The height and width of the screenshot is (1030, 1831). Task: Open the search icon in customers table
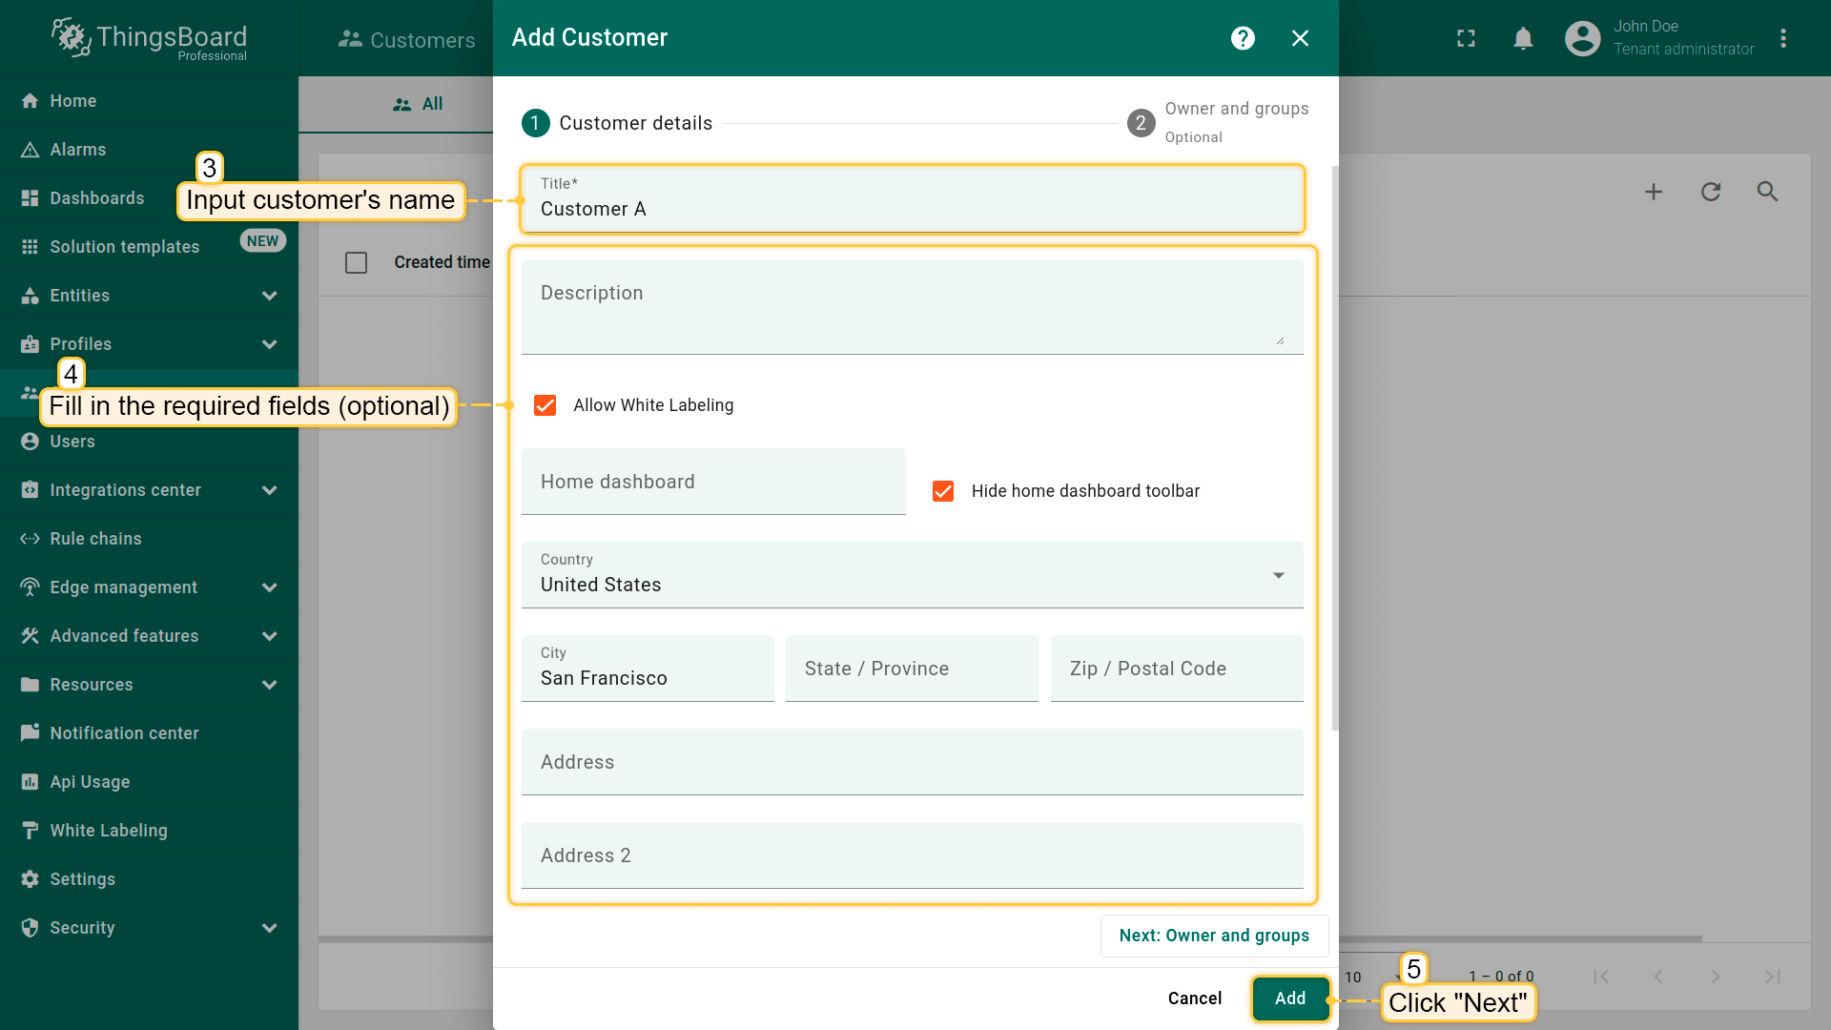[1767, 192]
